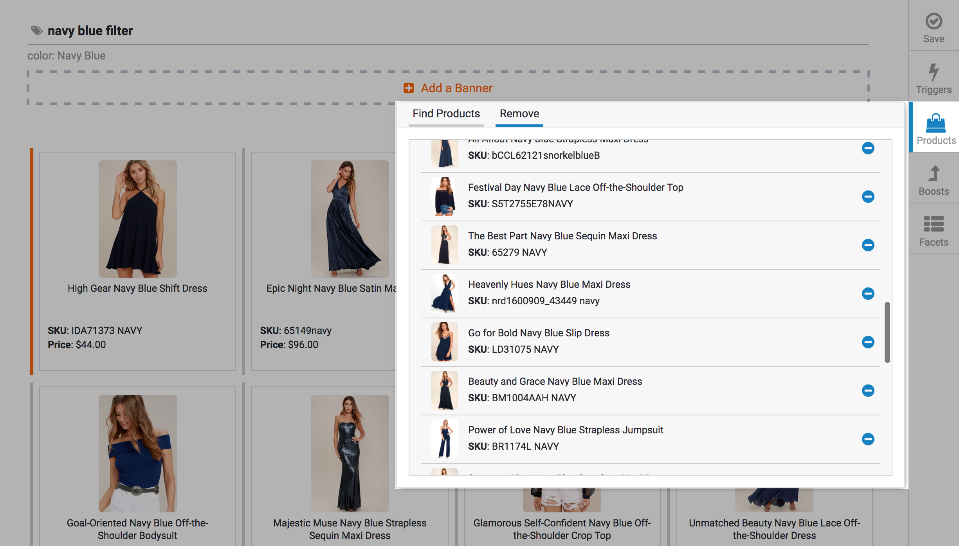Click Unmatched Beauty Navy Blue Lace Dress title
Screen dimensions: 959x546
tap(774, 529)
